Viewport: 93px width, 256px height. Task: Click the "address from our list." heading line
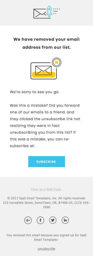coord(47,47)
